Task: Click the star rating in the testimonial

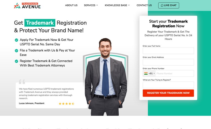Action: (x=67, y=103)
